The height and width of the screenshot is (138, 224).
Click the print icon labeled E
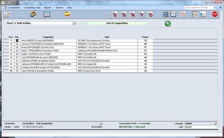(x=114, y=14)
